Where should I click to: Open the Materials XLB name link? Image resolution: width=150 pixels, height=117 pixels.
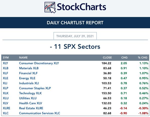click(x=29, y=68)
